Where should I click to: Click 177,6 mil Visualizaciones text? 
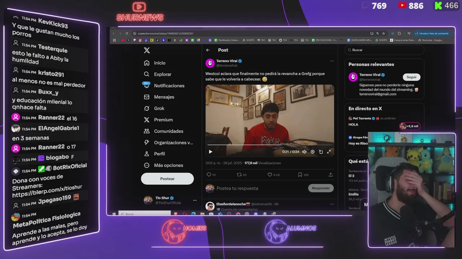(262, 163)
